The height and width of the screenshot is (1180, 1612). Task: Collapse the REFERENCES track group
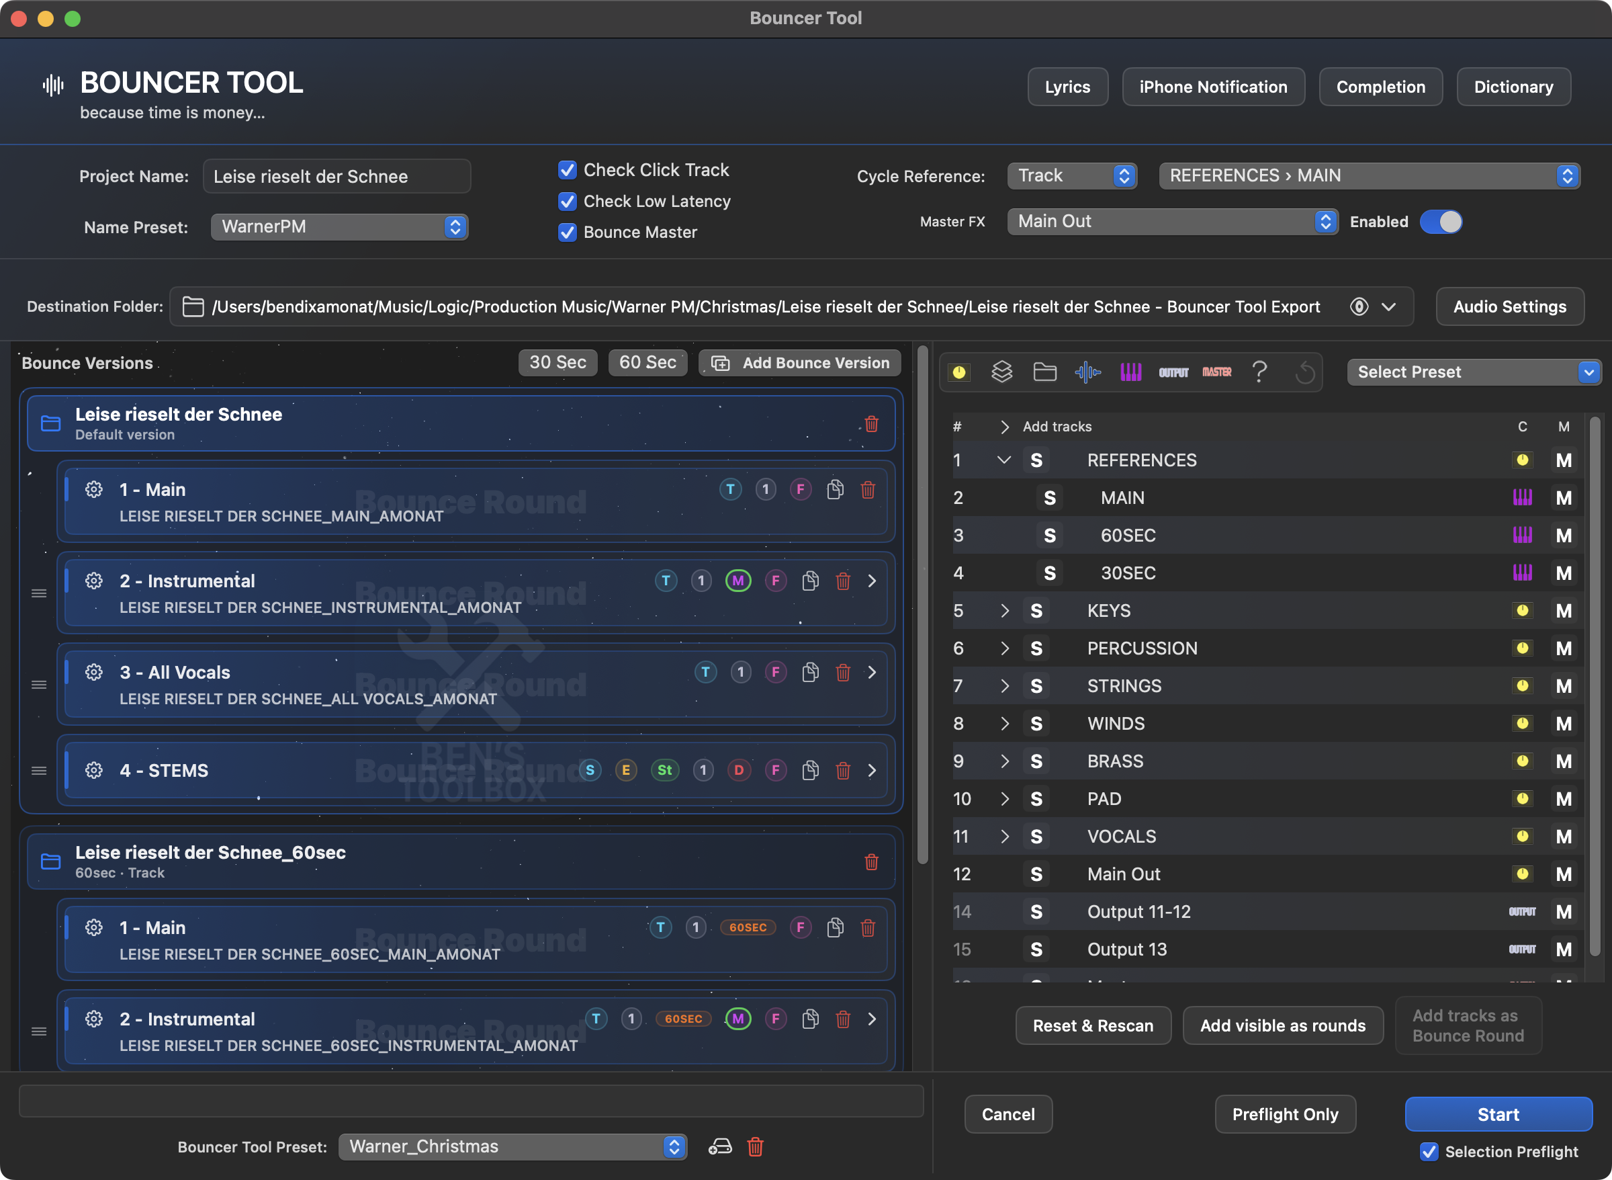tap(1003, 460)
